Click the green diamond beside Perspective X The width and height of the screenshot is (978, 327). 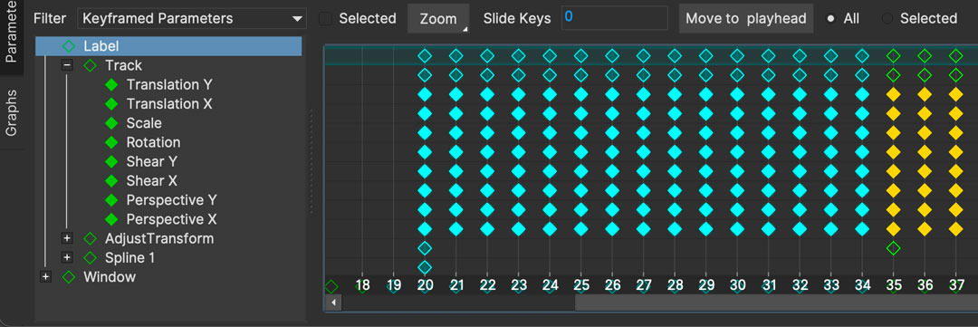pos(111,220)
